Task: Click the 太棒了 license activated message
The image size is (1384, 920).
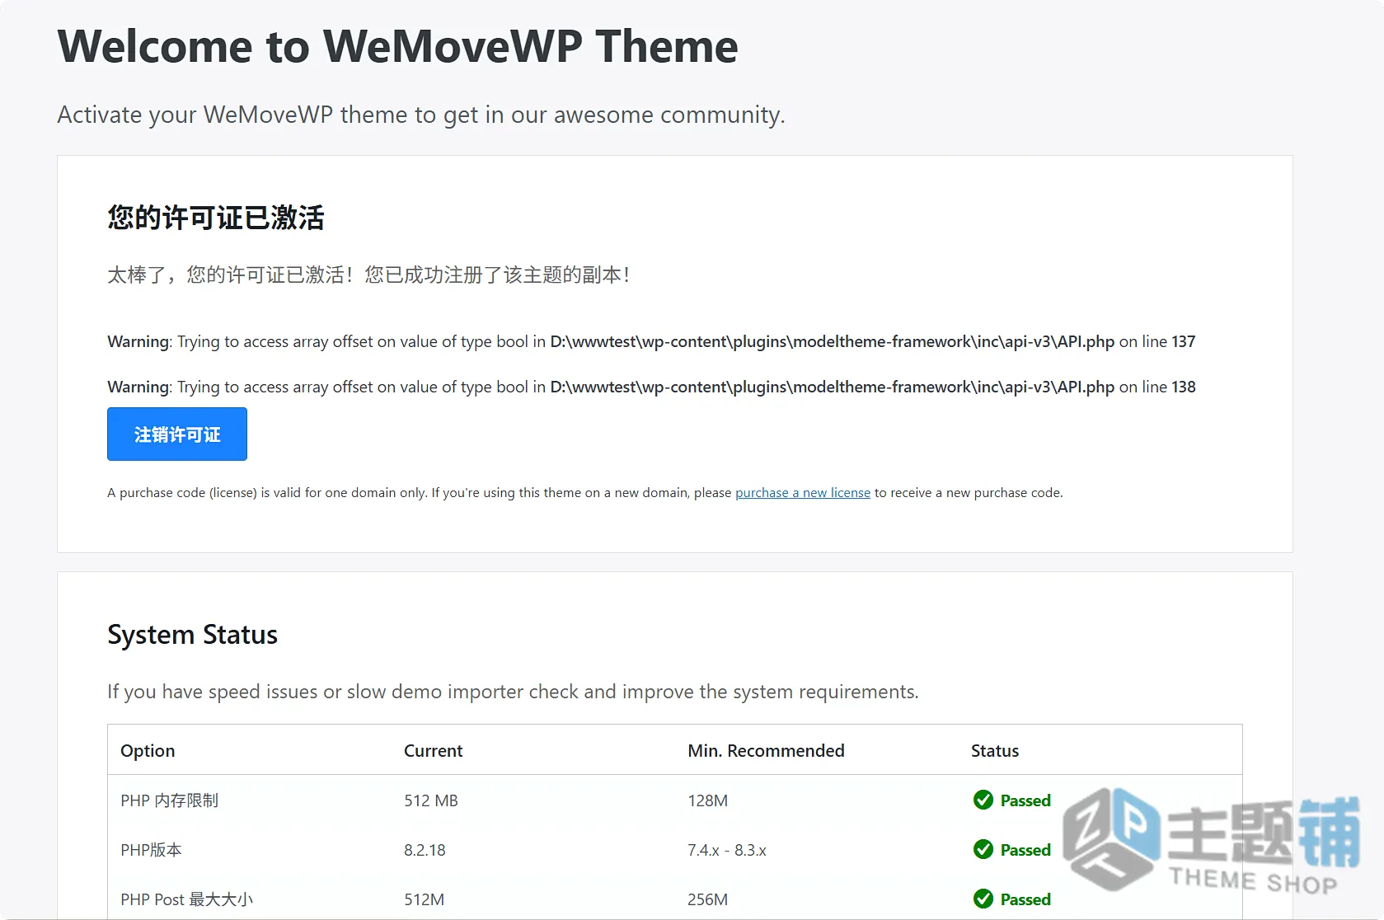Action: [369, 275]
